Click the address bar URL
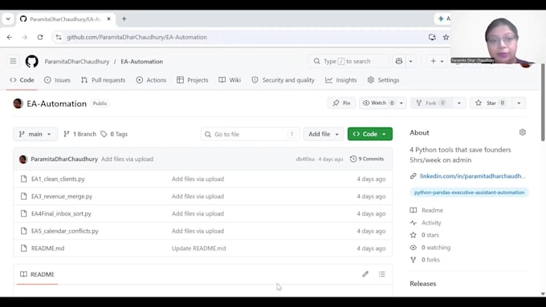 pyautogui.click(x=136, y=37)
